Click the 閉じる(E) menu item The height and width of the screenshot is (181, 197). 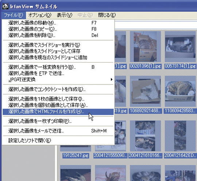tap(107, 15)
